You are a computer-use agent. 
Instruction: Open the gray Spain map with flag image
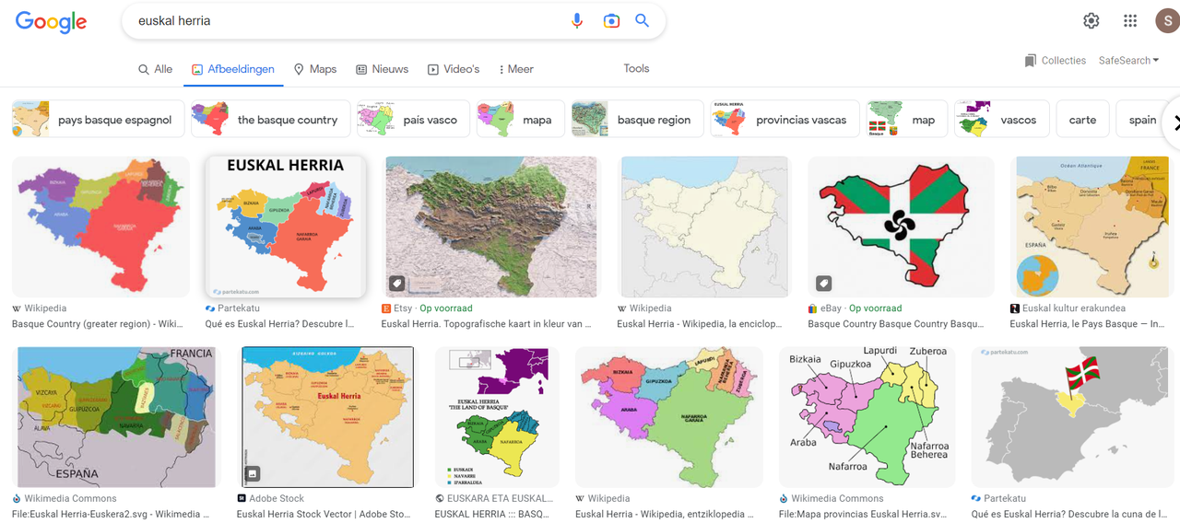click(x=1068, y=417)
